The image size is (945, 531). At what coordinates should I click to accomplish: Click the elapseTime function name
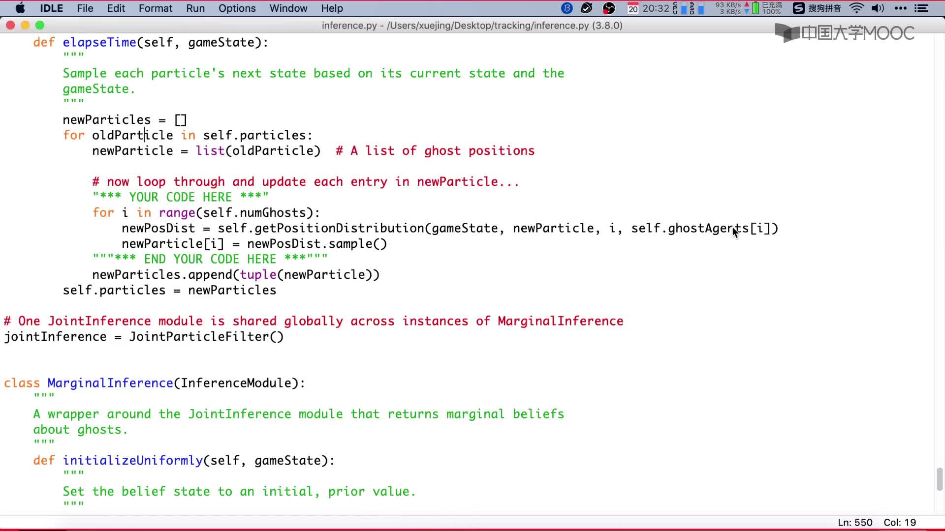(x=99, y=42)
